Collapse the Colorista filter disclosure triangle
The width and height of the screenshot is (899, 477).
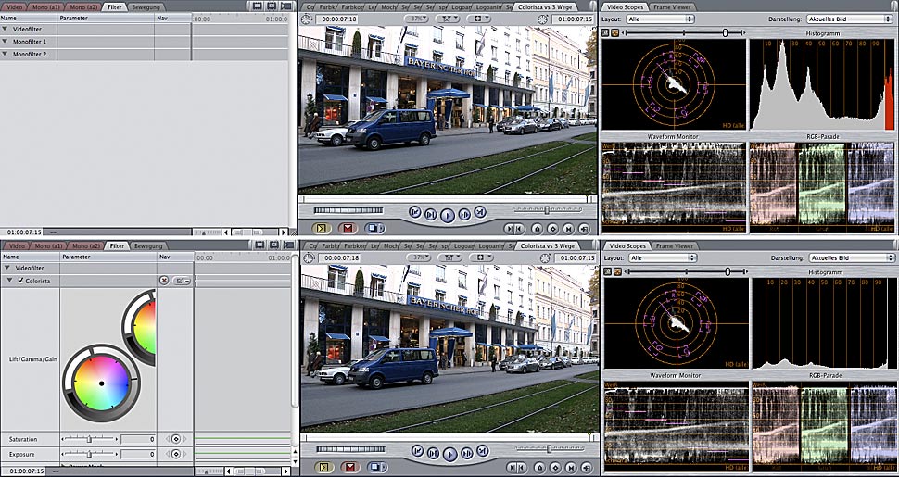10,280
